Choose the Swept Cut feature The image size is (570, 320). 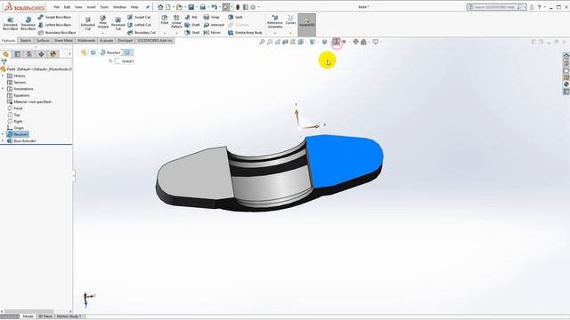coord(139,17)
